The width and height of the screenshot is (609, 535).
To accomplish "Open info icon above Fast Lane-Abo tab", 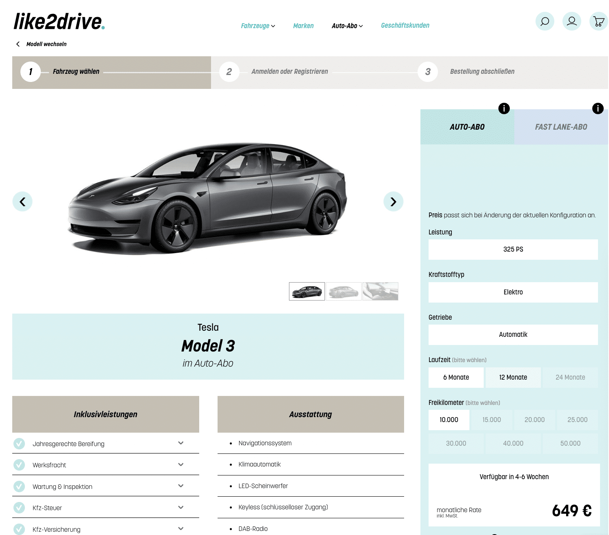I will [598, 108].
